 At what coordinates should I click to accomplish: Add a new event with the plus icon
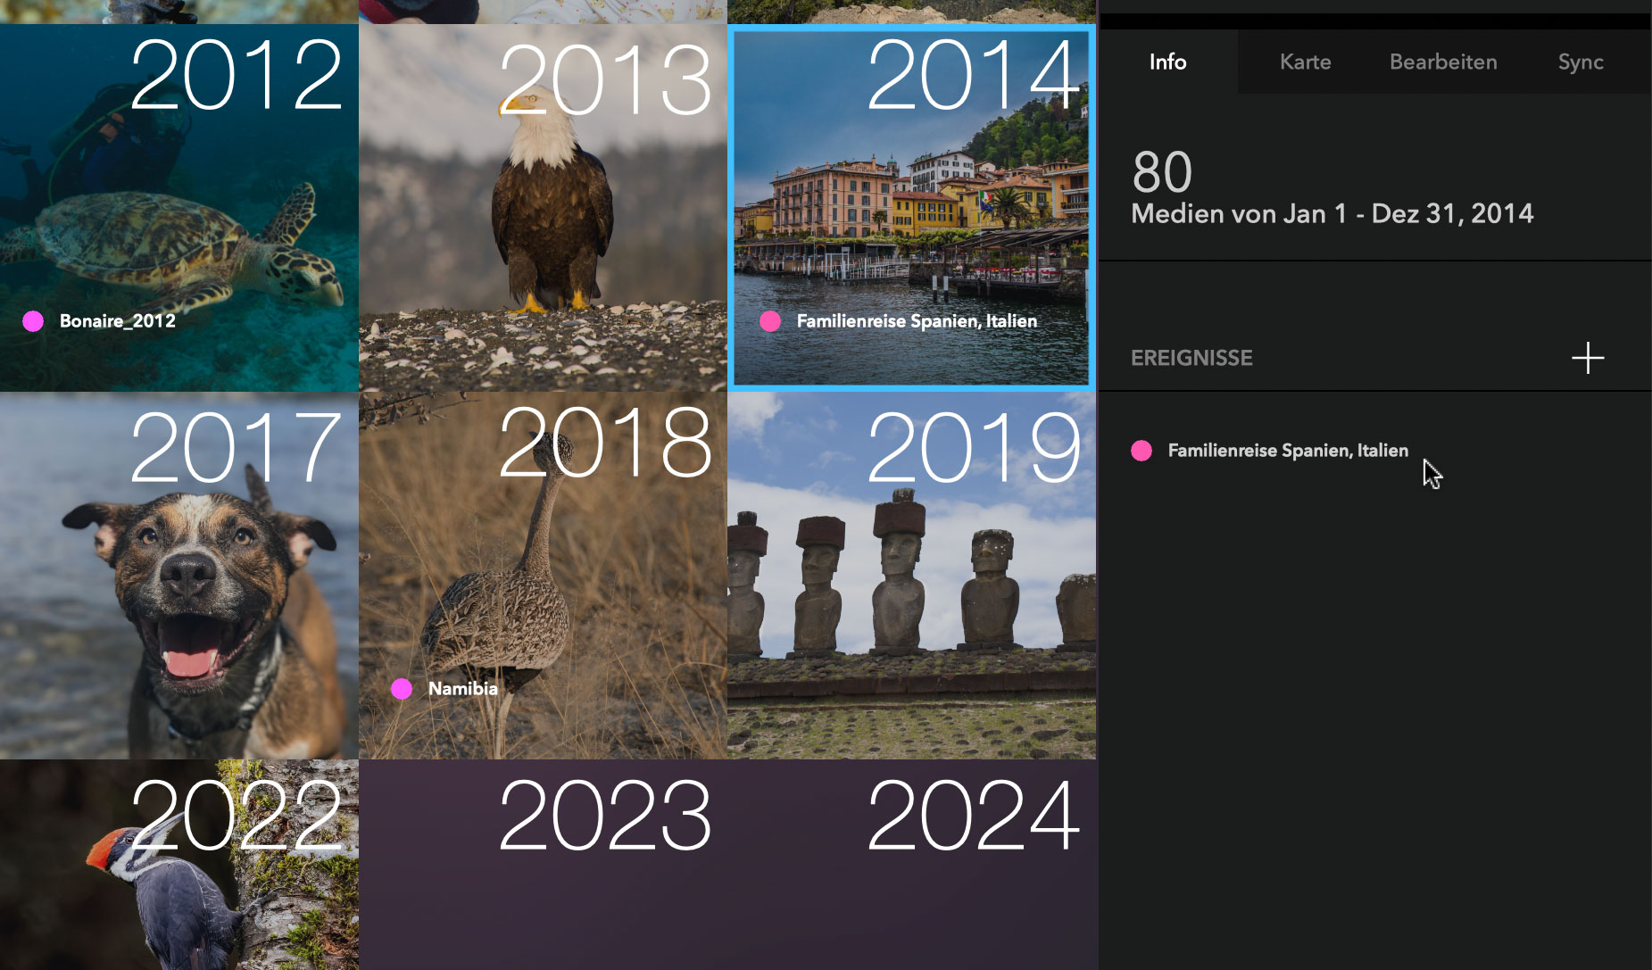coord(1588,358)
